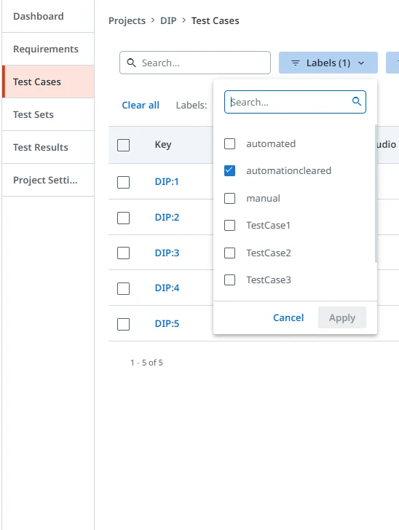Image resolution: width=399 pixels, height=530 pixels.
Task: Click the Cancel button in labels popup
Action: click(288, 317)
